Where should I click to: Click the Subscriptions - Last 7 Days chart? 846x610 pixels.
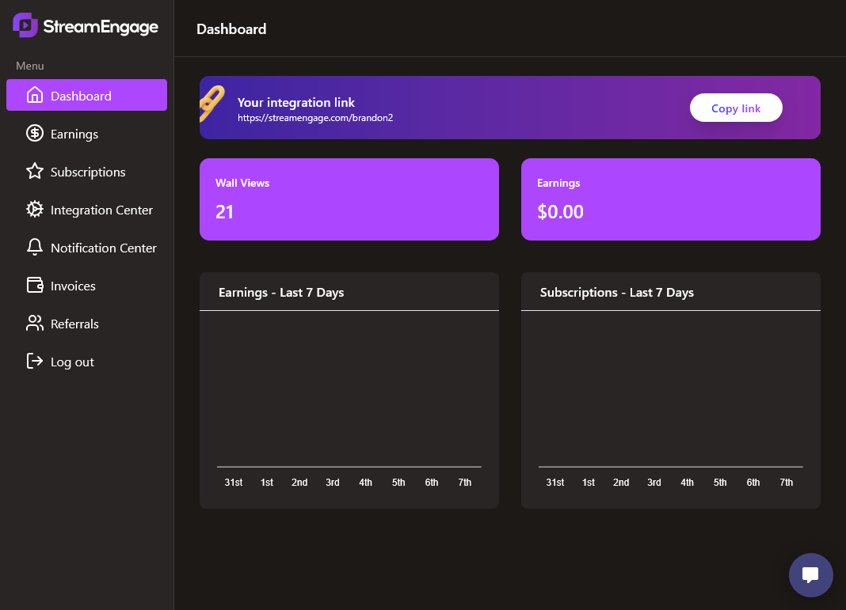click(670, 396)
